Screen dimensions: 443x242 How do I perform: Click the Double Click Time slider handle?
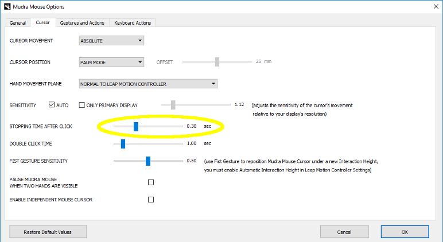[x=123, y=144]
